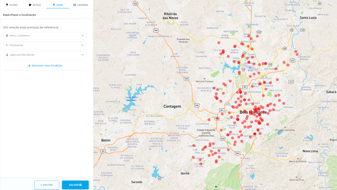
Task: Click the Contagem city label on map
Action: (x=172, y=106)
